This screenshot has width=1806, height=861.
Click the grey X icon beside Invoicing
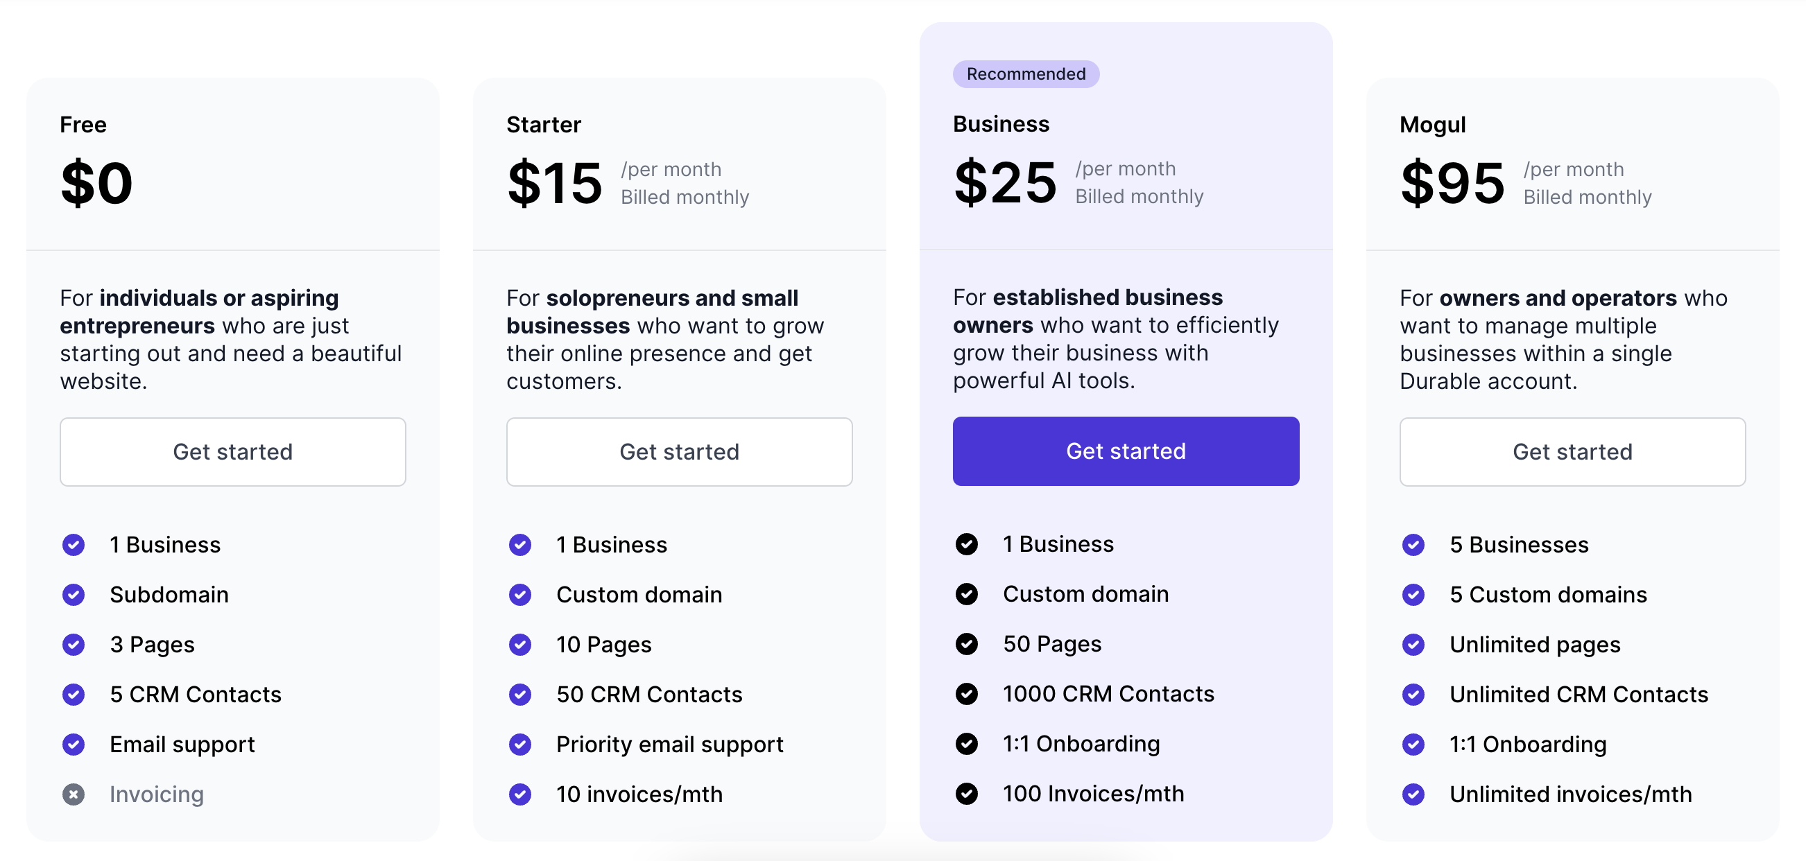(74, 794)
